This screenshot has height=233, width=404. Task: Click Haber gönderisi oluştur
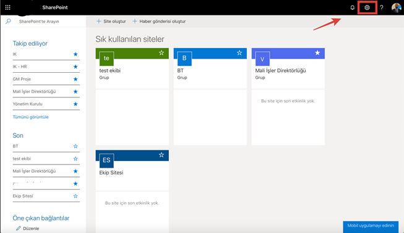coord(159,22)
